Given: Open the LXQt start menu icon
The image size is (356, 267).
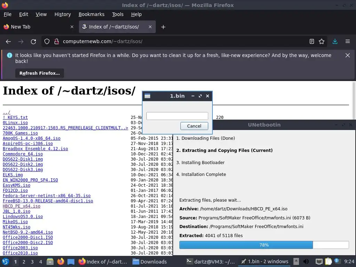Looking at the screenshot, I should [x=6, y=262].
